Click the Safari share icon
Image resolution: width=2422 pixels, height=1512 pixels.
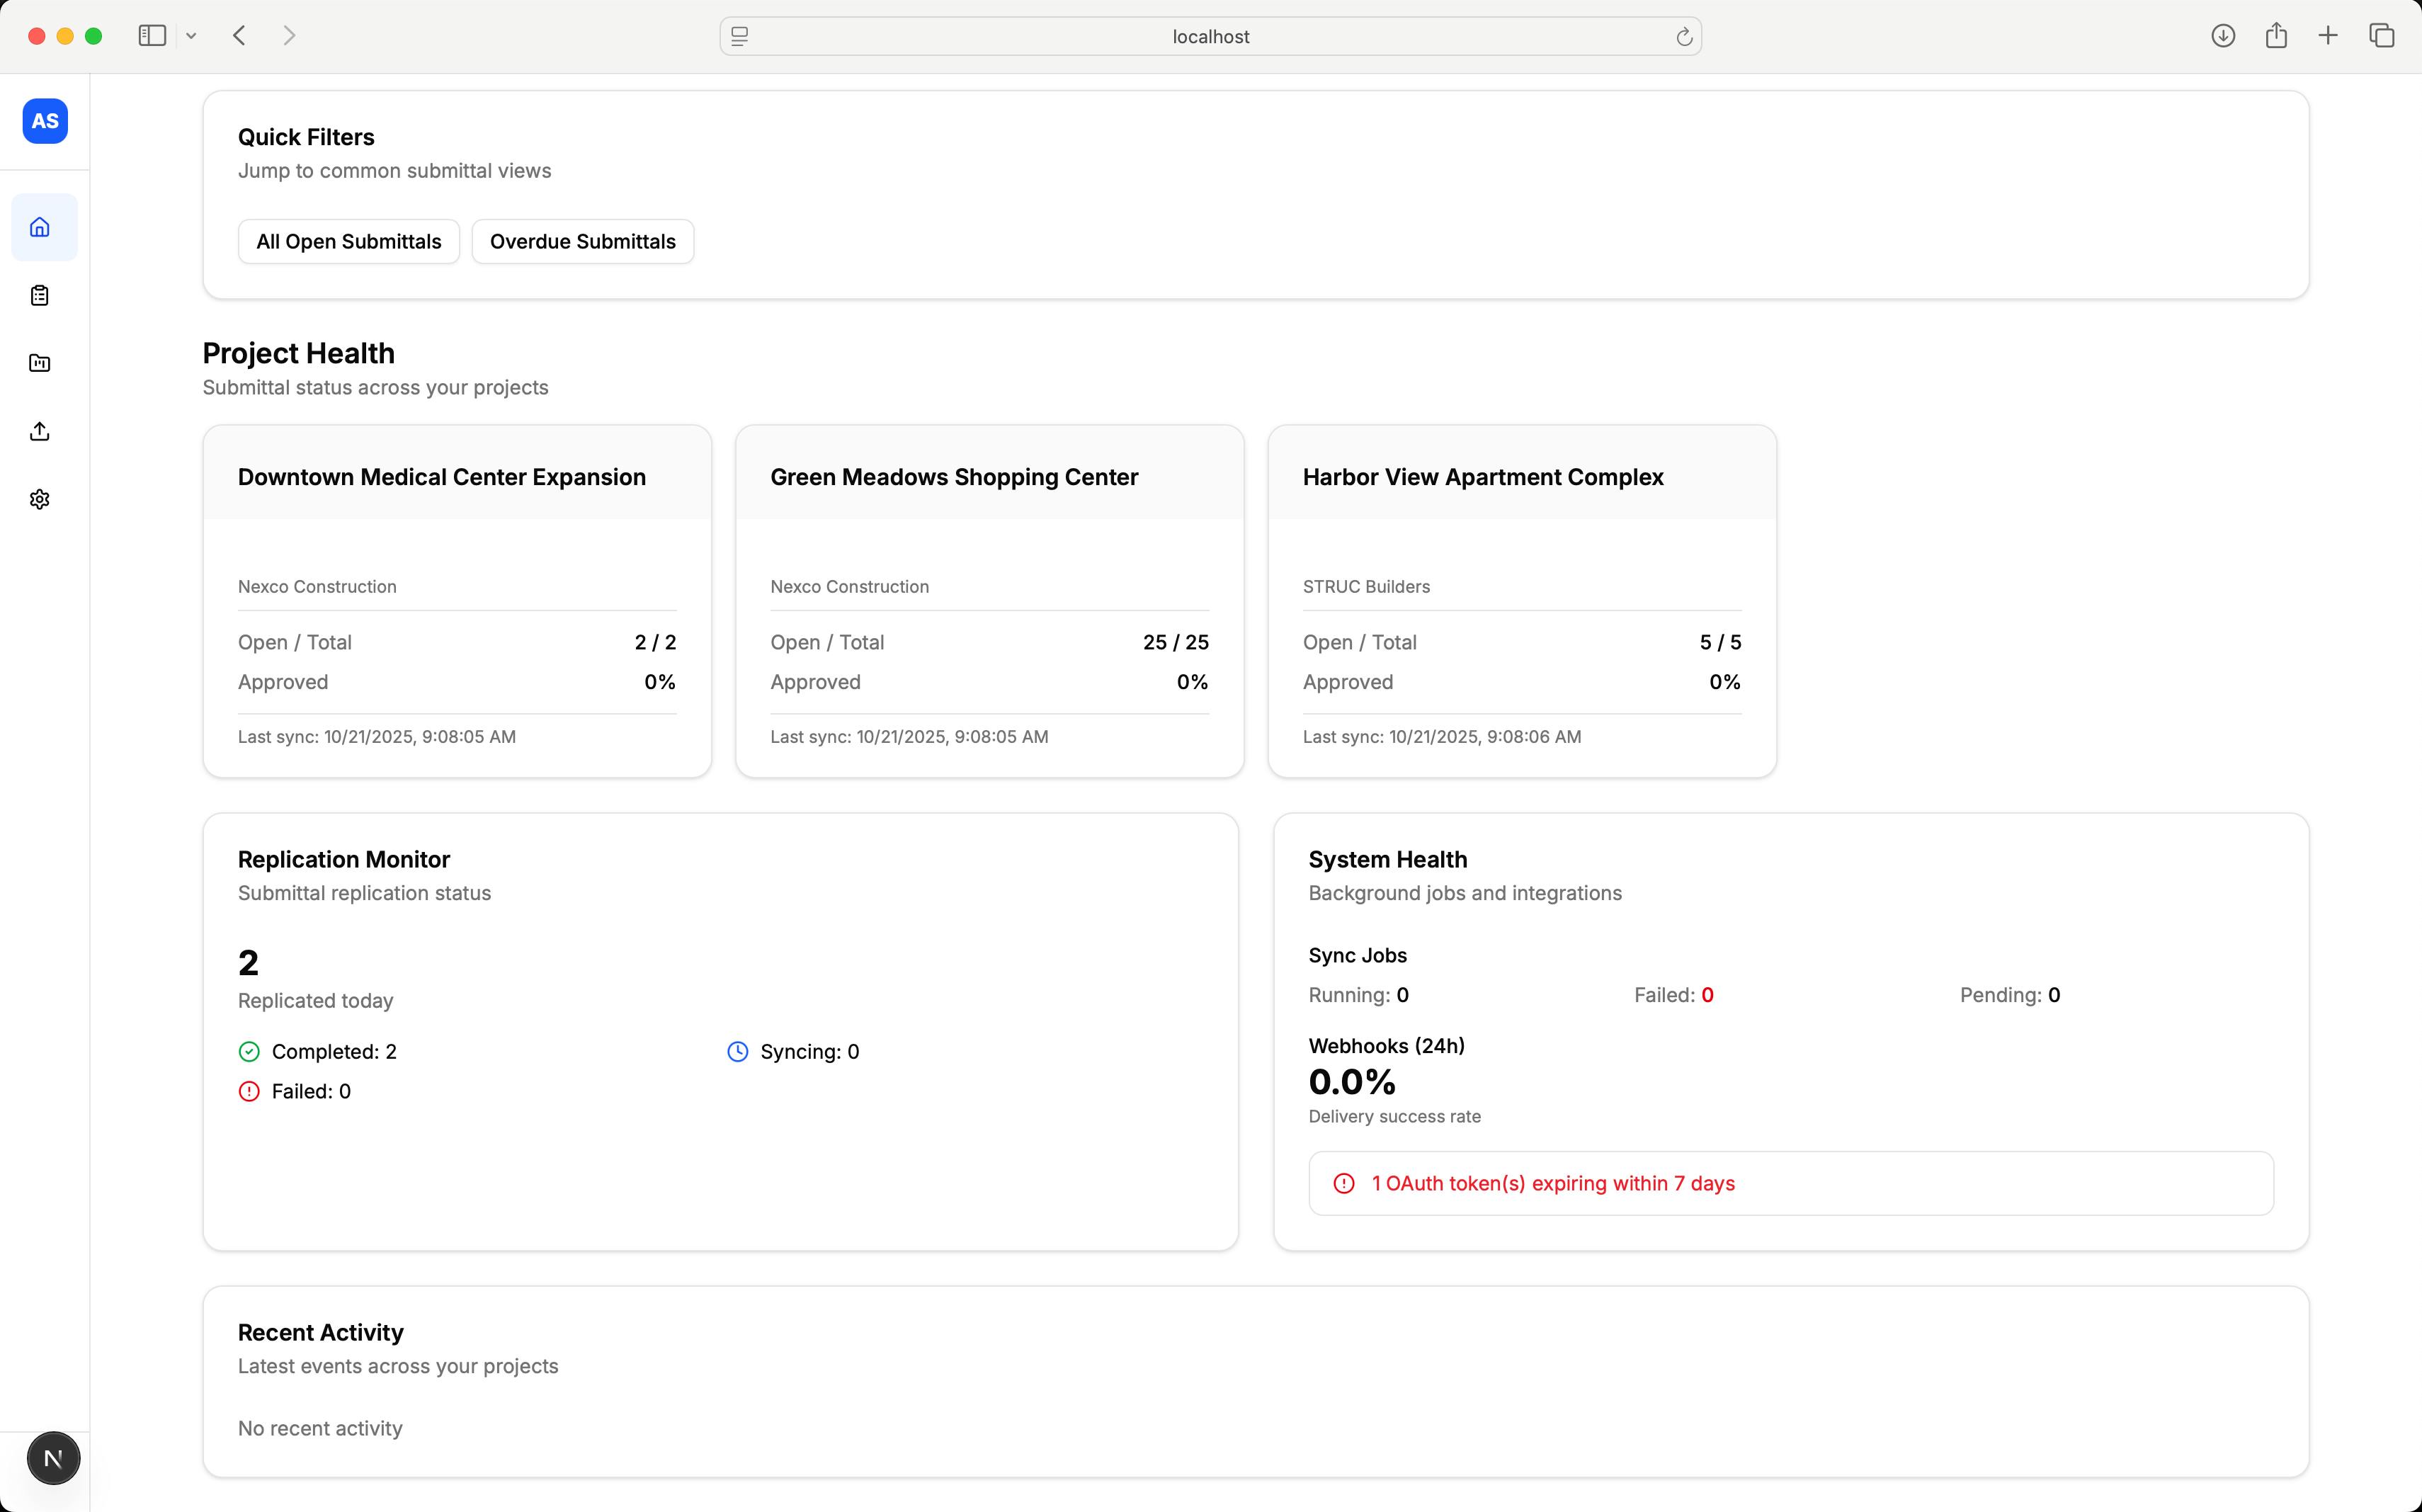click(x=2276, y=36)
